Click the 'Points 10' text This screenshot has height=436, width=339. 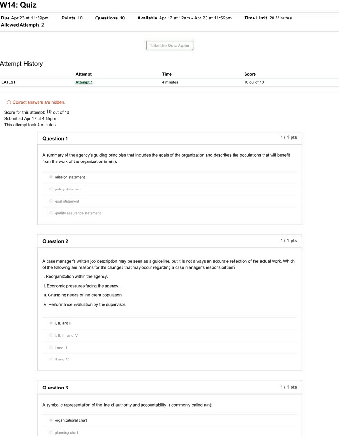pos(72,18)
